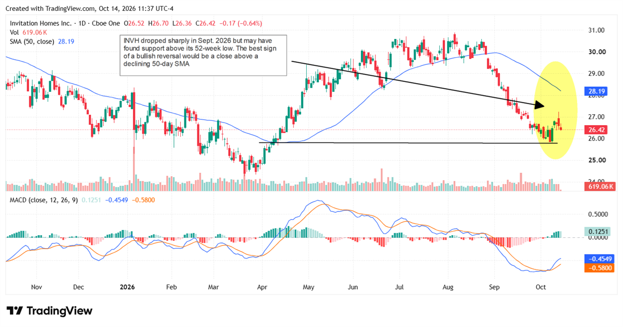Viewport: 623px width, 327px height.
Task: Click the 619.06 K volume axis label
Action: (x=600, y=187)
